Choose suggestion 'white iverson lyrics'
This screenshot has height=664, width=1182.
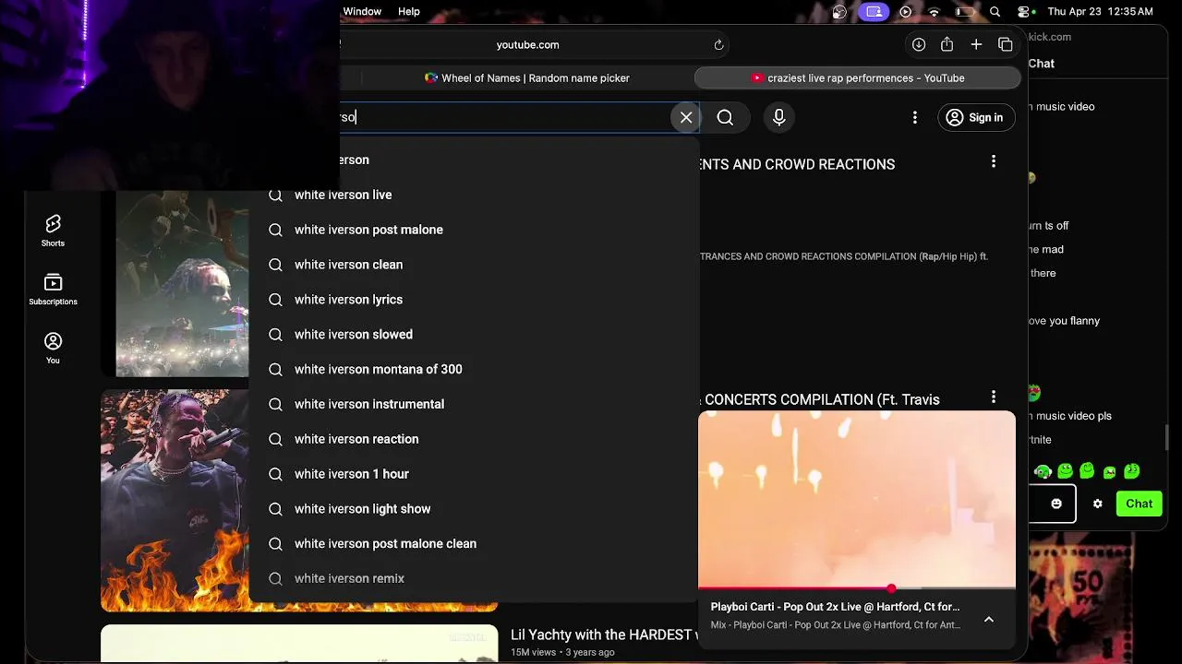[473, 300]
